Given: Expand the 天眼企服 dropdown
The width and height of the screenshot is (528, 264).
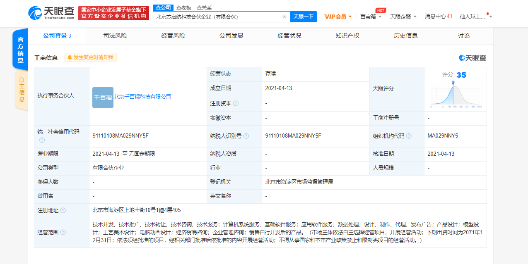Looking at the screenshot, I should [x=403, y=17].
